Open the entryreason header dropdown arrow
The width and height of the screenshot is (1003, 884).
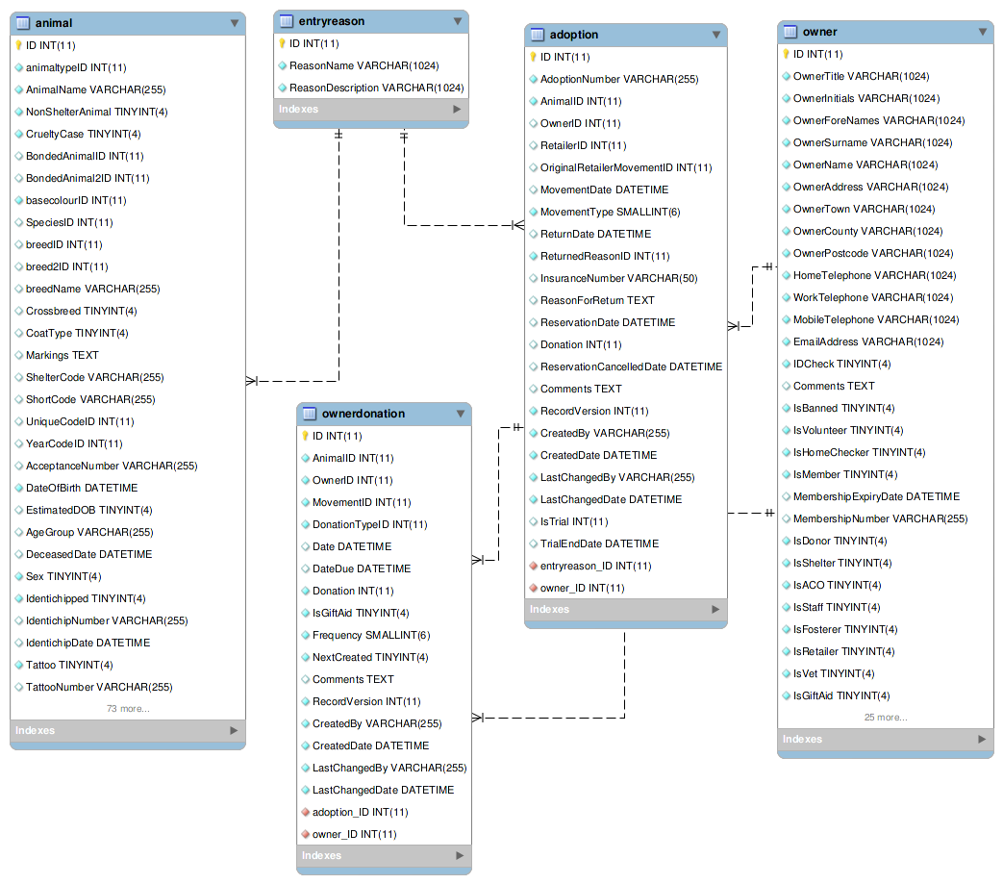(457, 20)
